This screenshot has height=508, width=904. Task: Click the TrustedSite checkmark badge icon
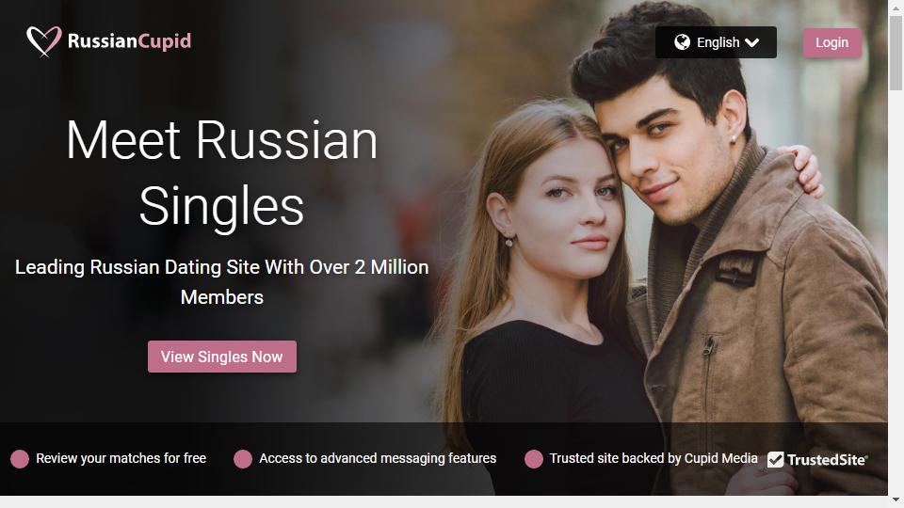click(775, 459)
